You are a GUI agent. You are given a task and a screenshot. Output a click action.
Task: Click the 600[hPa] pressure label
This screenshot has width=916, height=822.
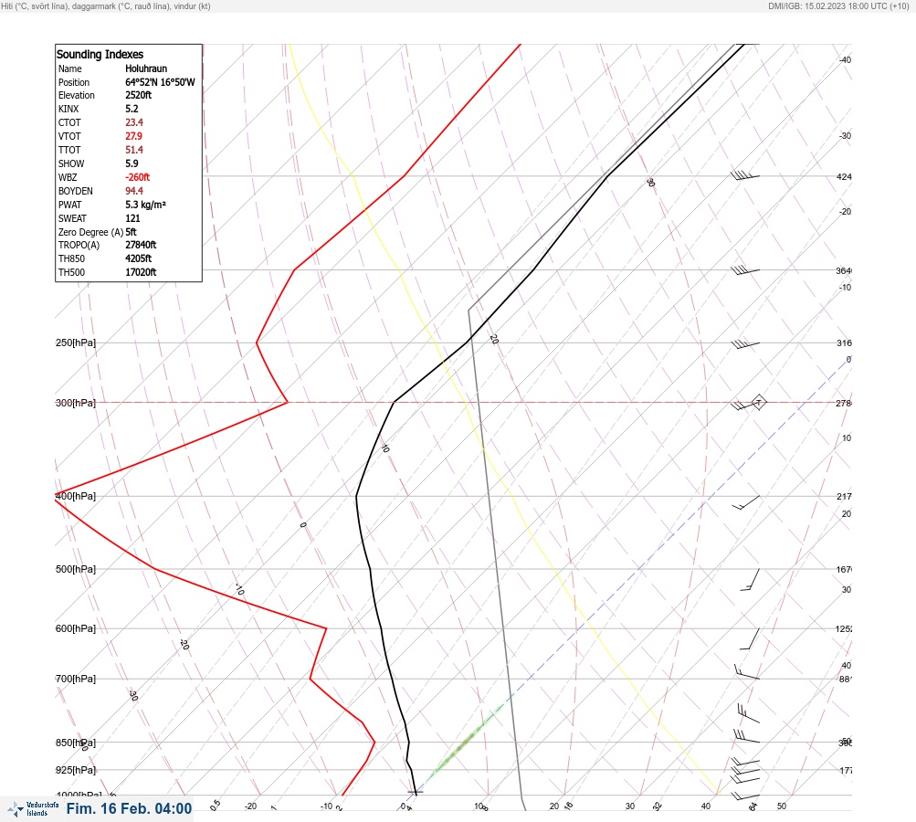coord(76,628)
